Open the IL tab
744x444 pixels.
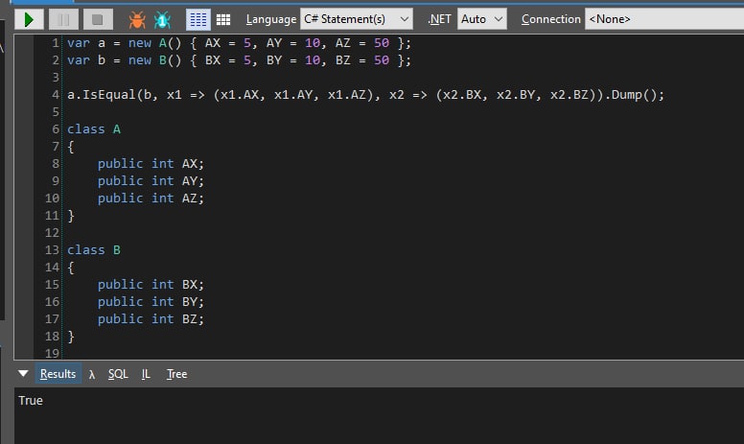[x=146, y=374]
